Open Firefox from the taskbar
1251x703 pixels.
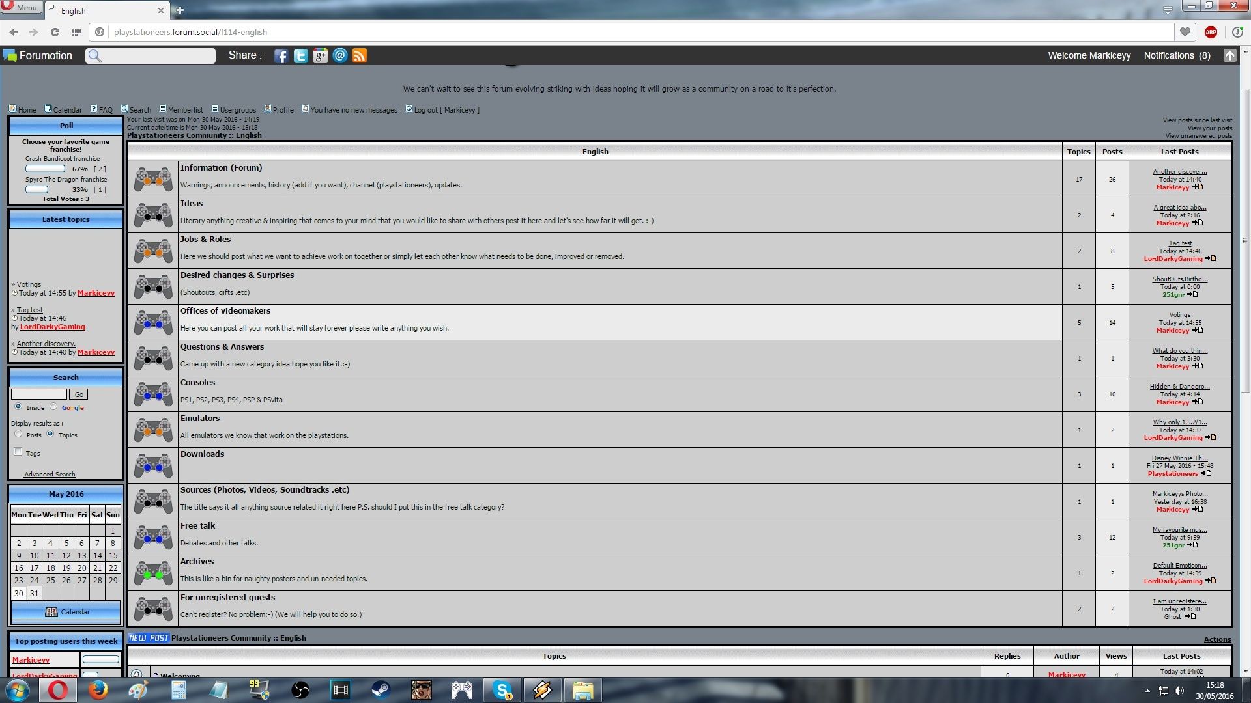click(98, 690)
